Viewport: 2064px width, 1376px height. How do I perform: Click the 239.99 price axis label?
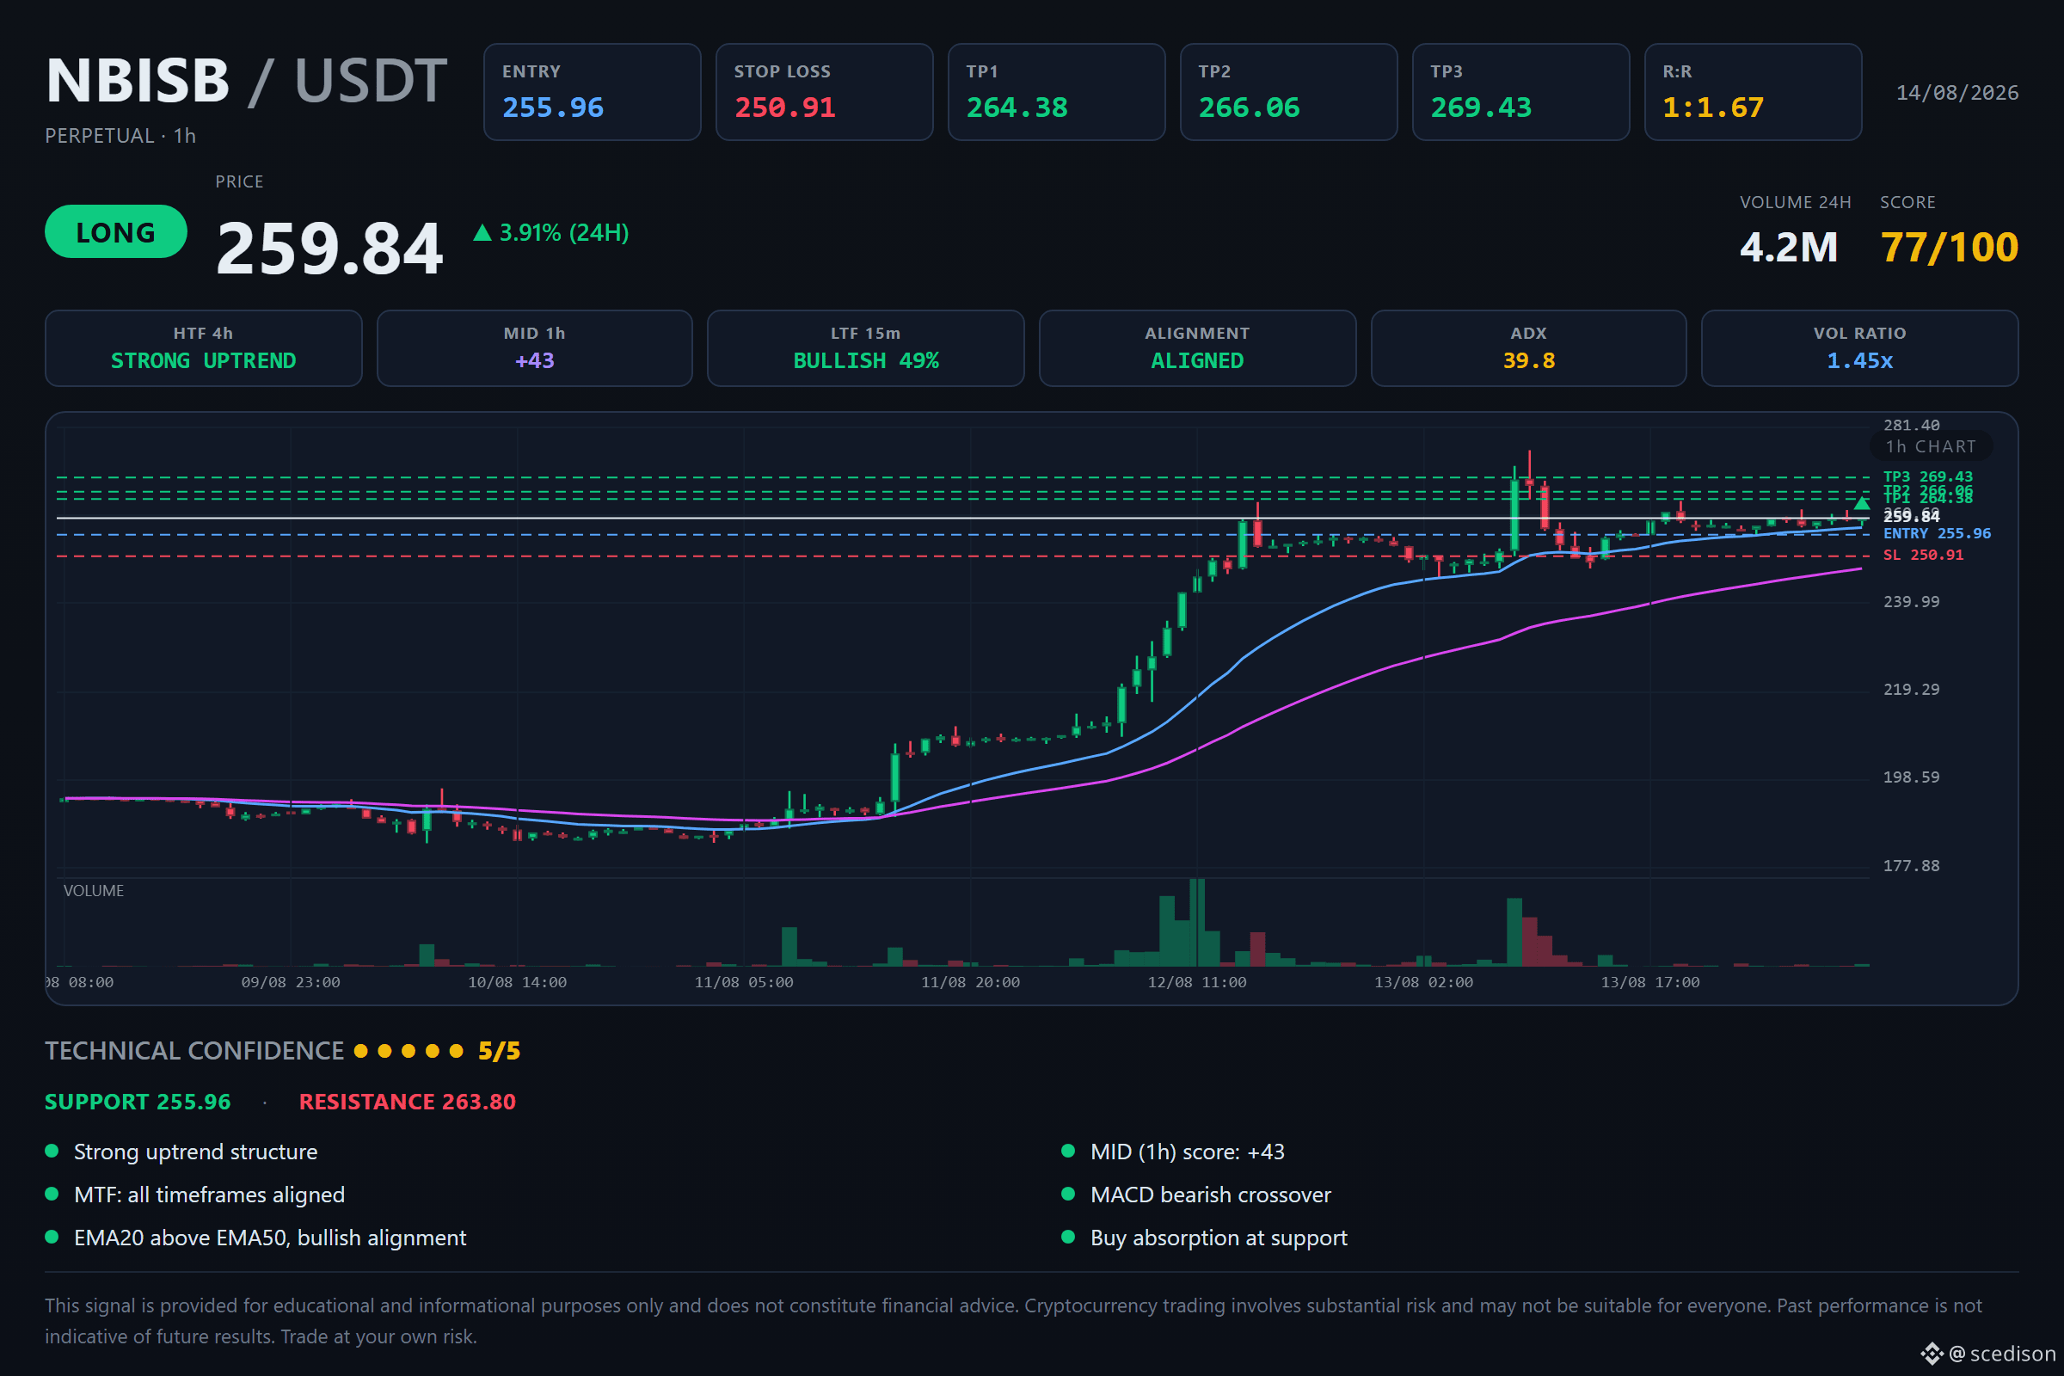1911,602
